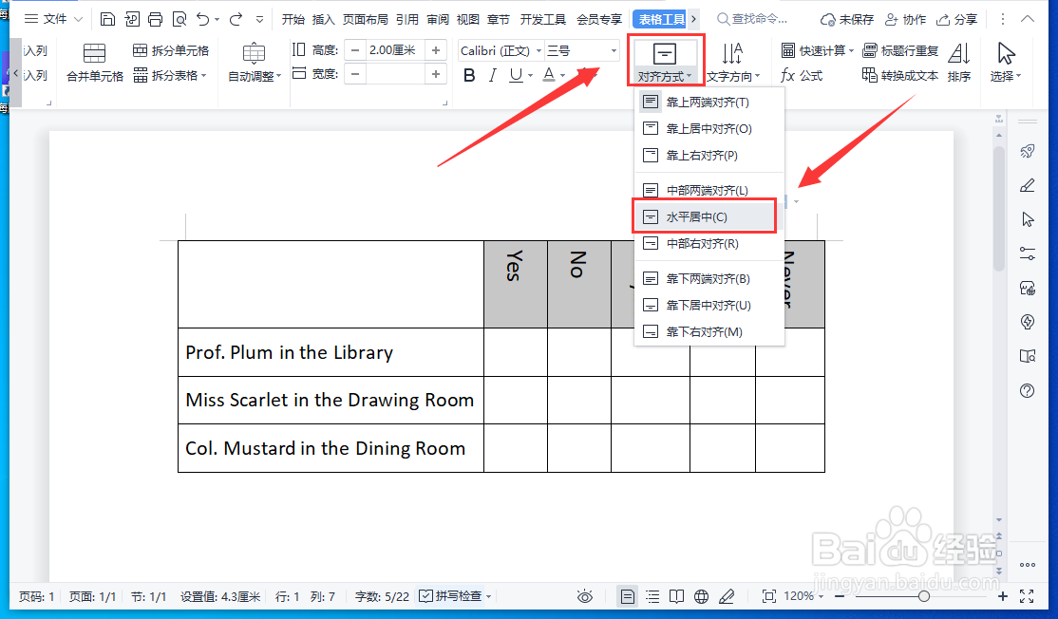Viewport: 1058px width, 619px height.
Task: Click the fullscreen icon in status bar
Action: [1027, 596]
